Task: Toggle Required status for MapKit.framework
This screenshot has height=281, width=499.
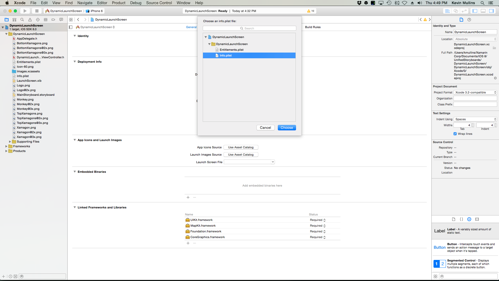Action: [x=324, y=226]
